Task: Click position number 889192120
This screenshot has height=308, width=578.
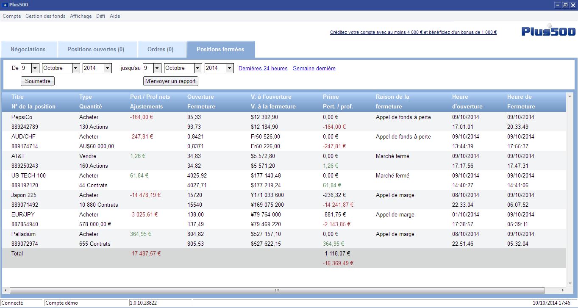Action: tap(25, 185)
